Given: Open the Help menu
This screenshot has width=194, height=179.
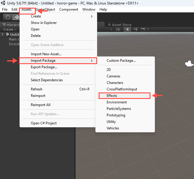Looking at the screenshot, I should [103, 9].
